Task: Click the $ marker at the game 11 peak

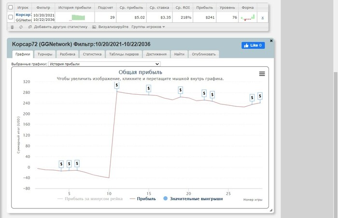Action: (117, 85)
